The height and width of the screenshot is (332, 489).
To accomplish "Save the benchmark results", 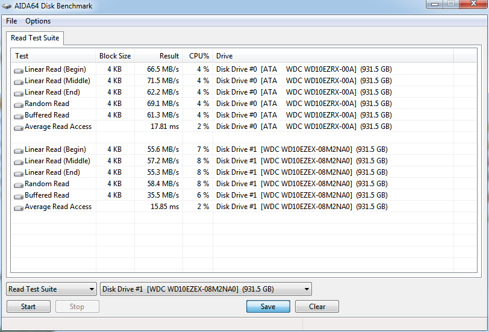I will 268,307.
